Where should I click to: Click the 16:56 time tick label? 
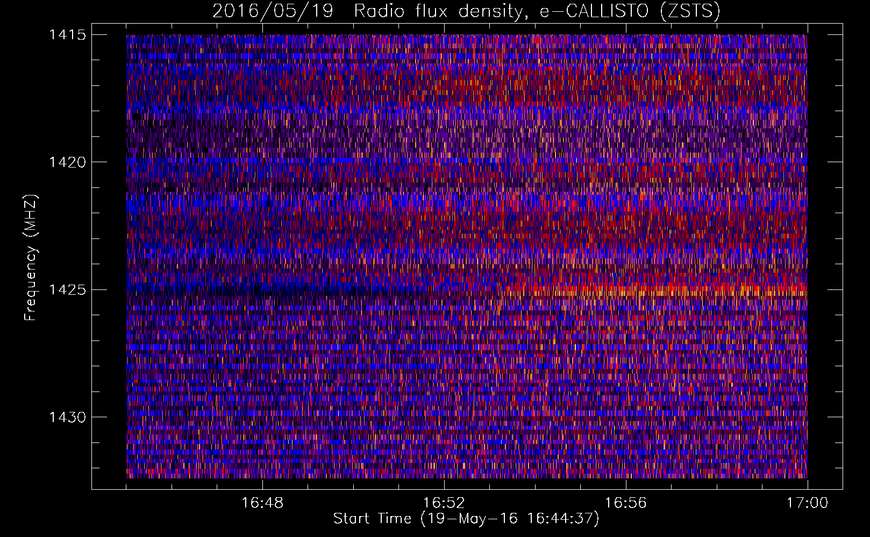(x=626, y=503)
